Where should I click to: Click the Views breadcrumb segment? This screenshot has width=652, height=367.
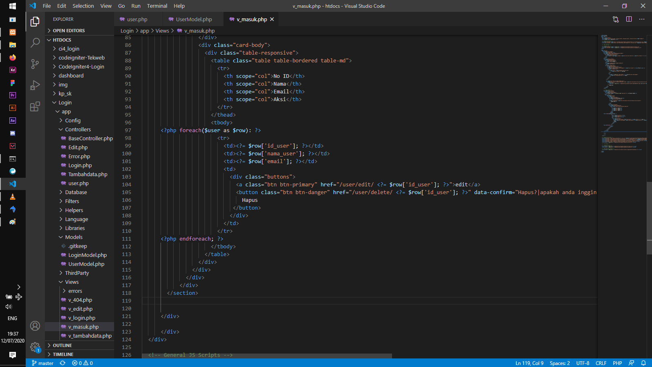[162, 31]
